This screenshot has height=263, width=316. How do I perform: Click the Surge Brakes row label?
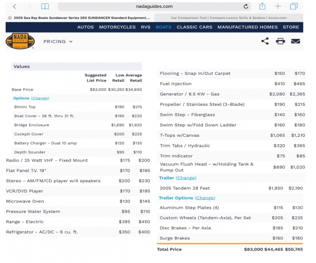pos(175,238)
